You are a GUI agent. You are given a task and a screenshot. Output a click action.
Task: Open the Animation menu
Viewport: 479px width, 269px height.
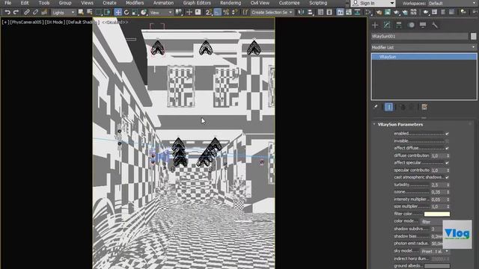click(x=163, y=3)
